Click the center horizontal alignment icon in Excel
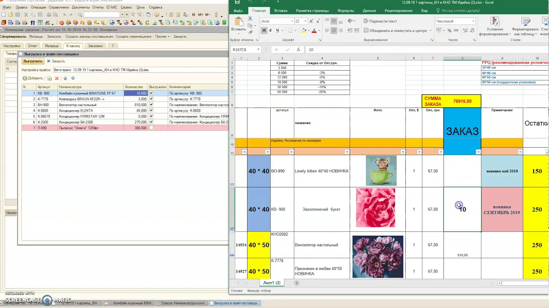The image size is (549, 308). [x=334, y=30]
